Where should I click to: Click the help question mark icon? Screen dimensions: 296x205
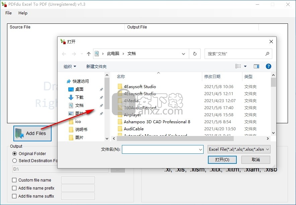[268, 66]
